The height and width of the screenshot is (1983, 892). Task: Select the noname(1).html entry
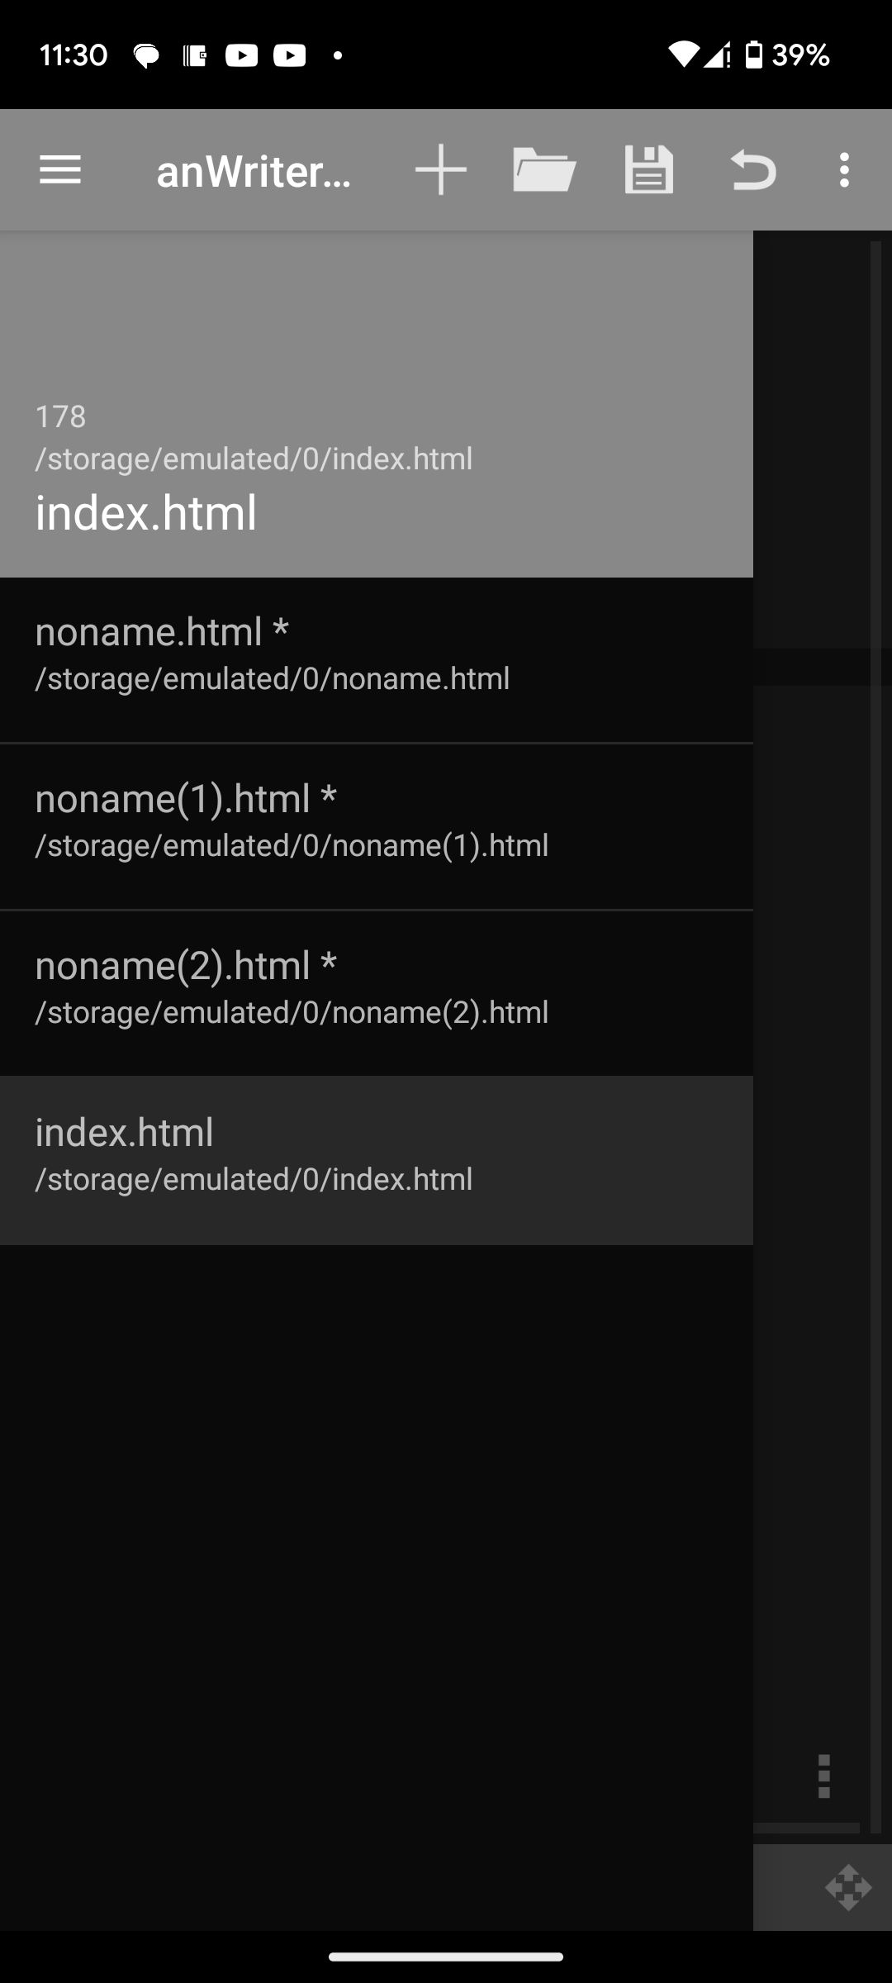click(377, 820)
